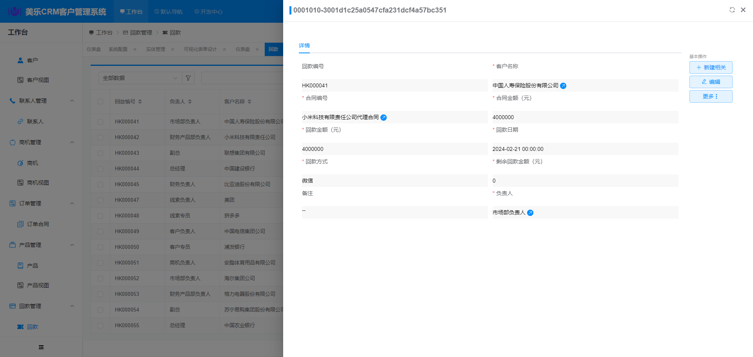This screenshot has height=357, width=753.
Task: Click sidebar collapse menu icon at bottom
Action: pos(41,347)
